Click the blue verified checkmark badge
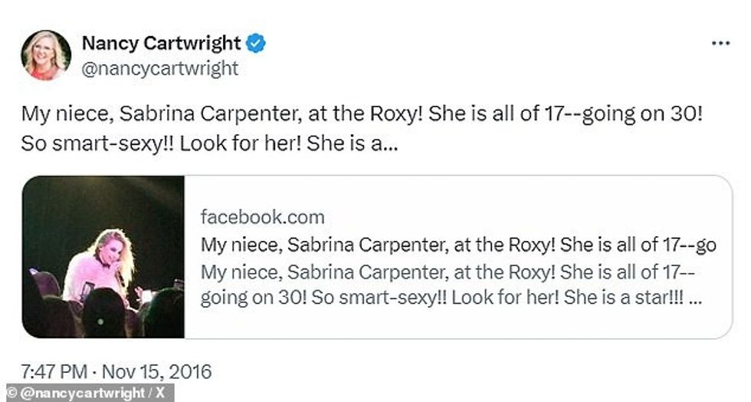751x402 pixels. click(257, 43)
